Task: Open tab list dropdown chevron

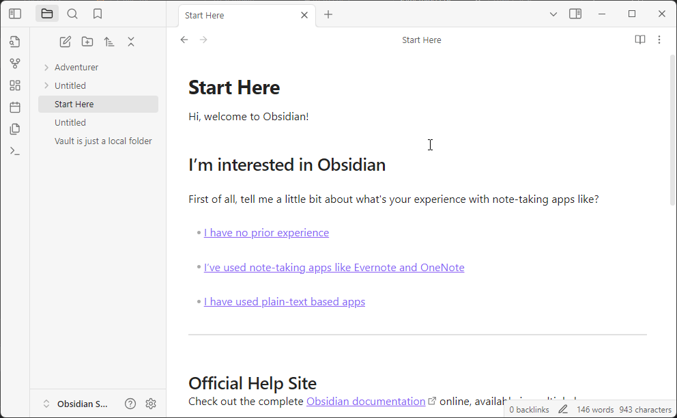Action: click(x=553, y=14)
